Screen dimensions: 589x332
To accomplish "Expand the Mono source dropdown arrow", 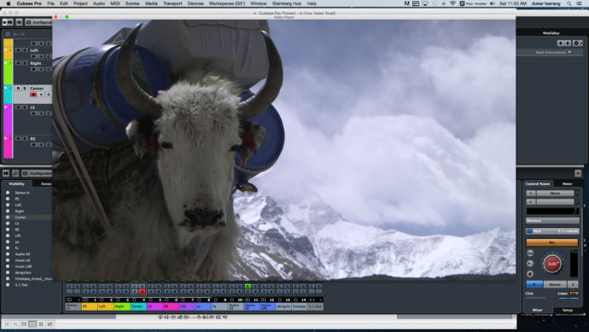I will [x=577, y=193].
